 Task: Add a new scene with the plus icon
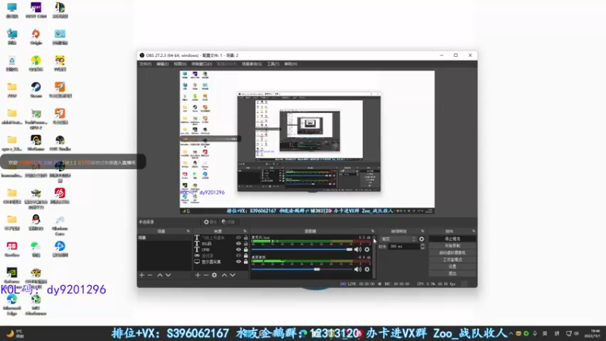(x=142, y=275)
